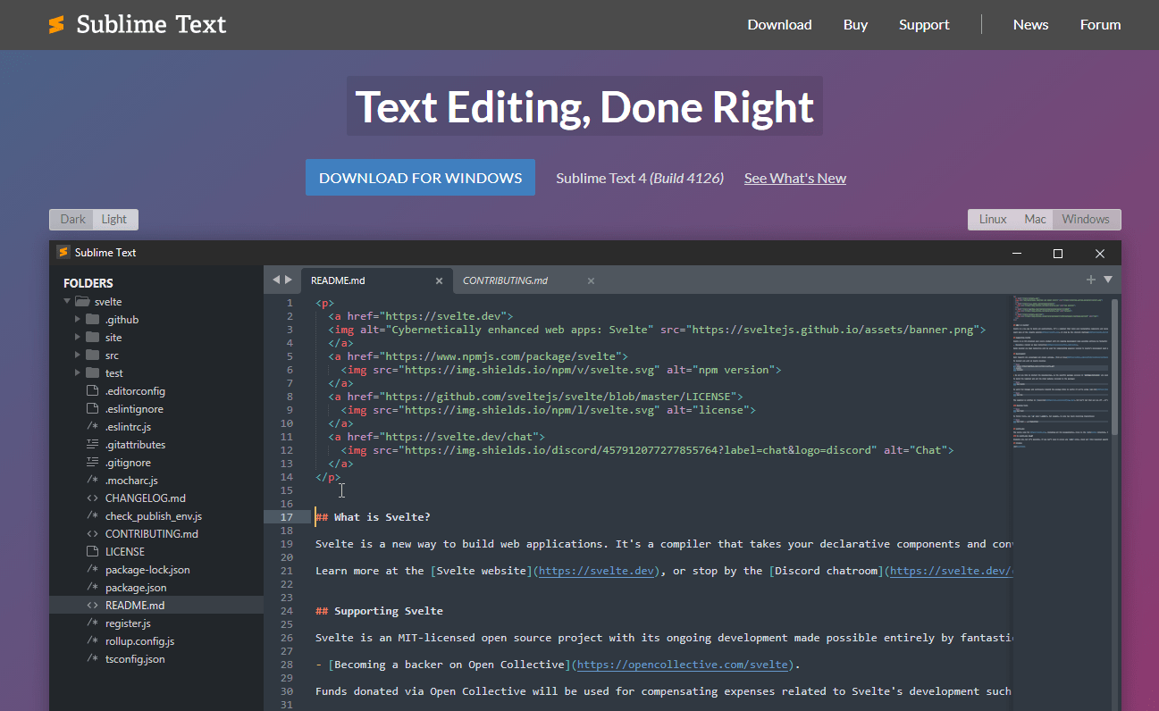Screen dimensions: 1159x711
Task: Select the Linux platform toggle
Action: click(x=992, y=220)
